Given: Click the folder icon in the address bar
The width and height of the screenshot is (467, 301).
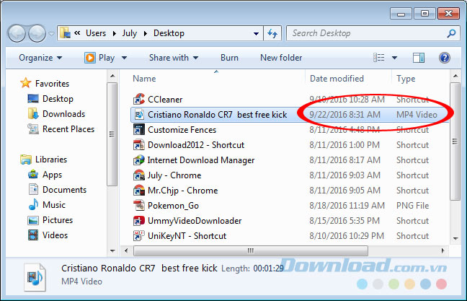Looking at the screenshot, I should [65, 32].
